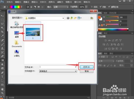Screen dimensions: 134x99
Task: Toggle the 透明区域 (Transparency) checkbox
Action: coord(109,7)
